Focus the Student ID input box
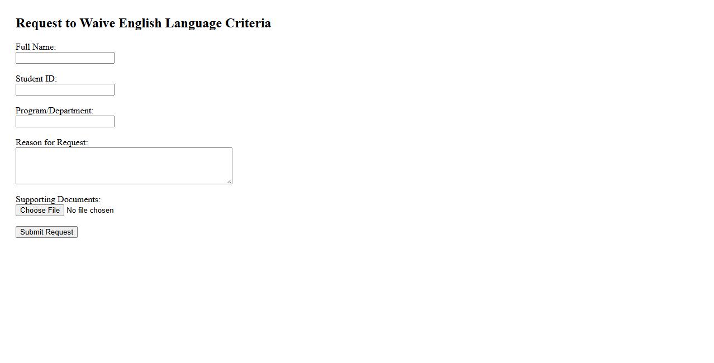This screenshot has width=714, height=363. click(65, 90)
